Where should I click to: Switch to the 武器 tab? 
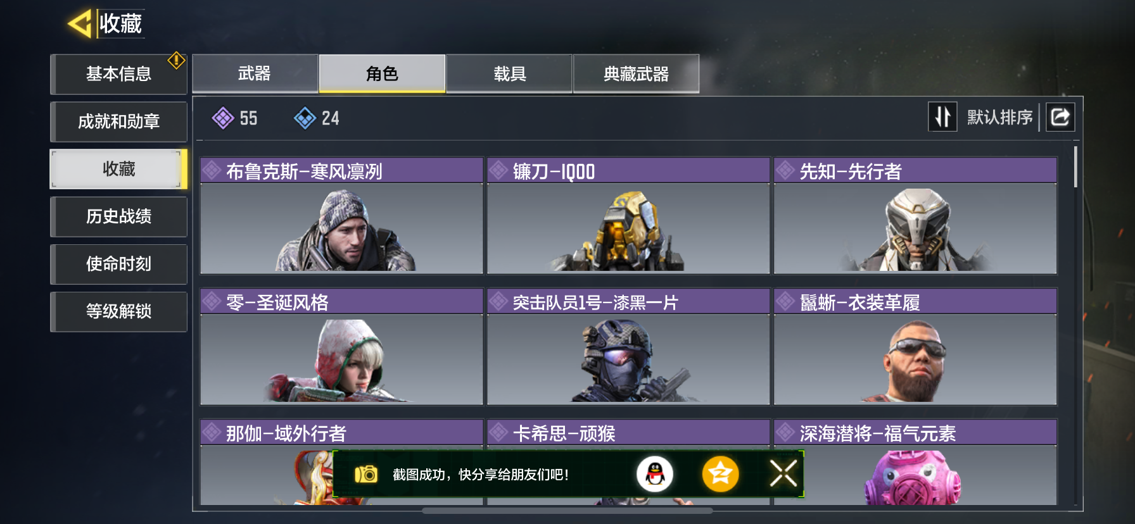click(x=255, y=73)
